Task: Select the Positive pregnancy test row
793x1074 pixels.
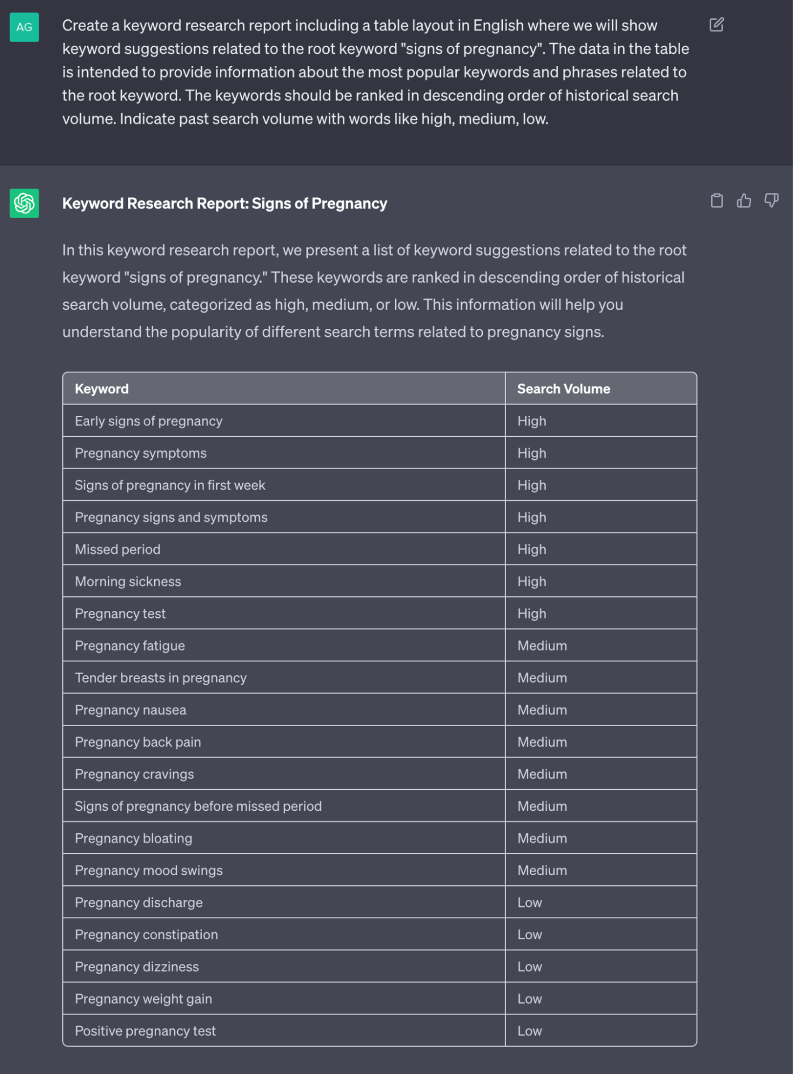Action: [x=380, y=1031]
